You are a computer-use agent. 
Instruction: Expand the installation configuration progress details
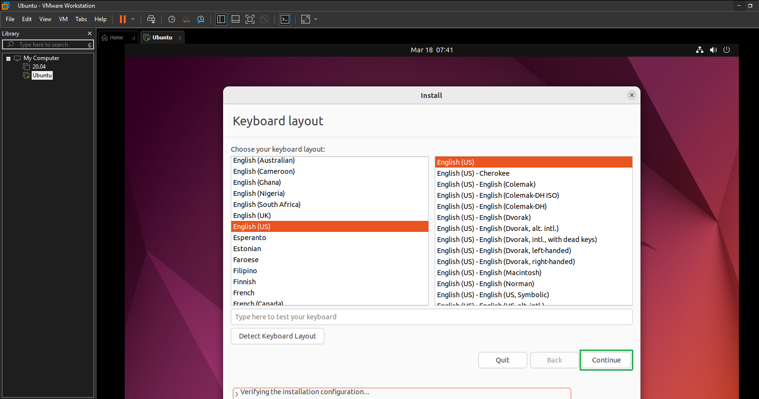(237, 394)
